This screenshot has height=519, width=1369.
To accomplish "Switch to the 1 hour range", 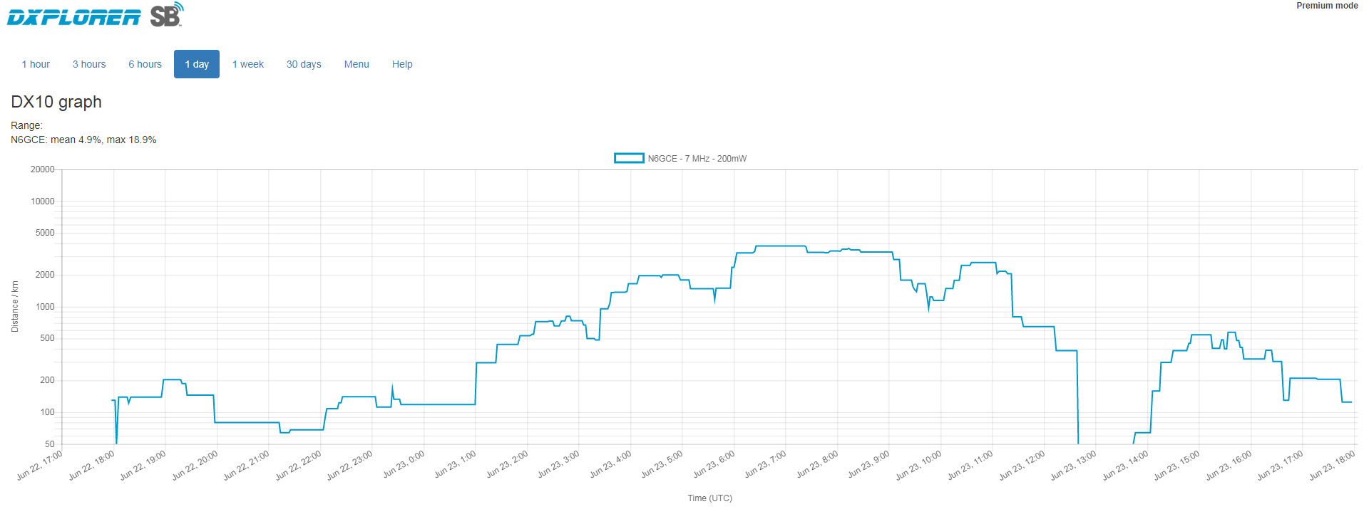I will tap(36, 64).
